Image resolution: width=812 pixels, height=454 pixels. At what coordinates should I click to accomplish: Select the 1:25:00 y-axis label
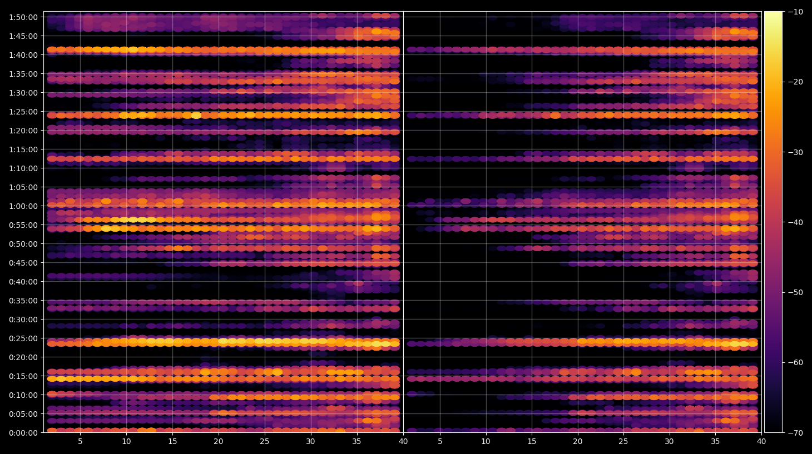(x=23, y=112)
